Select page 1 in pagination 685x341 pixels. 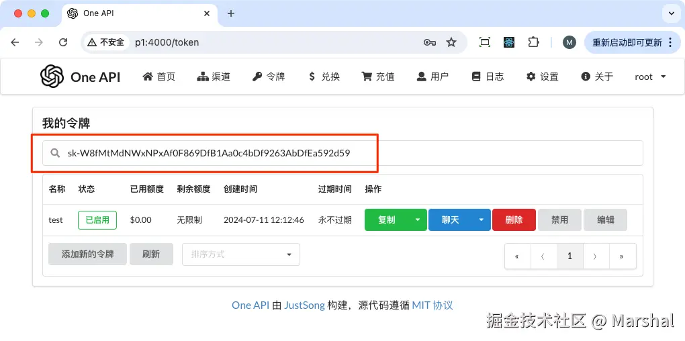(570, 256)
